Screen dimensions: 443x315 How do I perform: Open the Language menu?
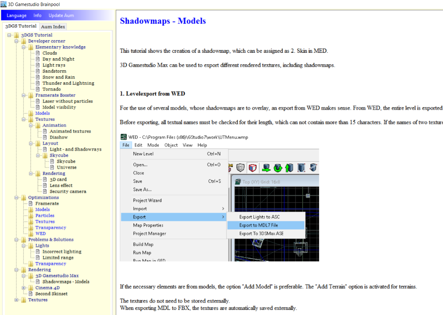coord(16,16)
